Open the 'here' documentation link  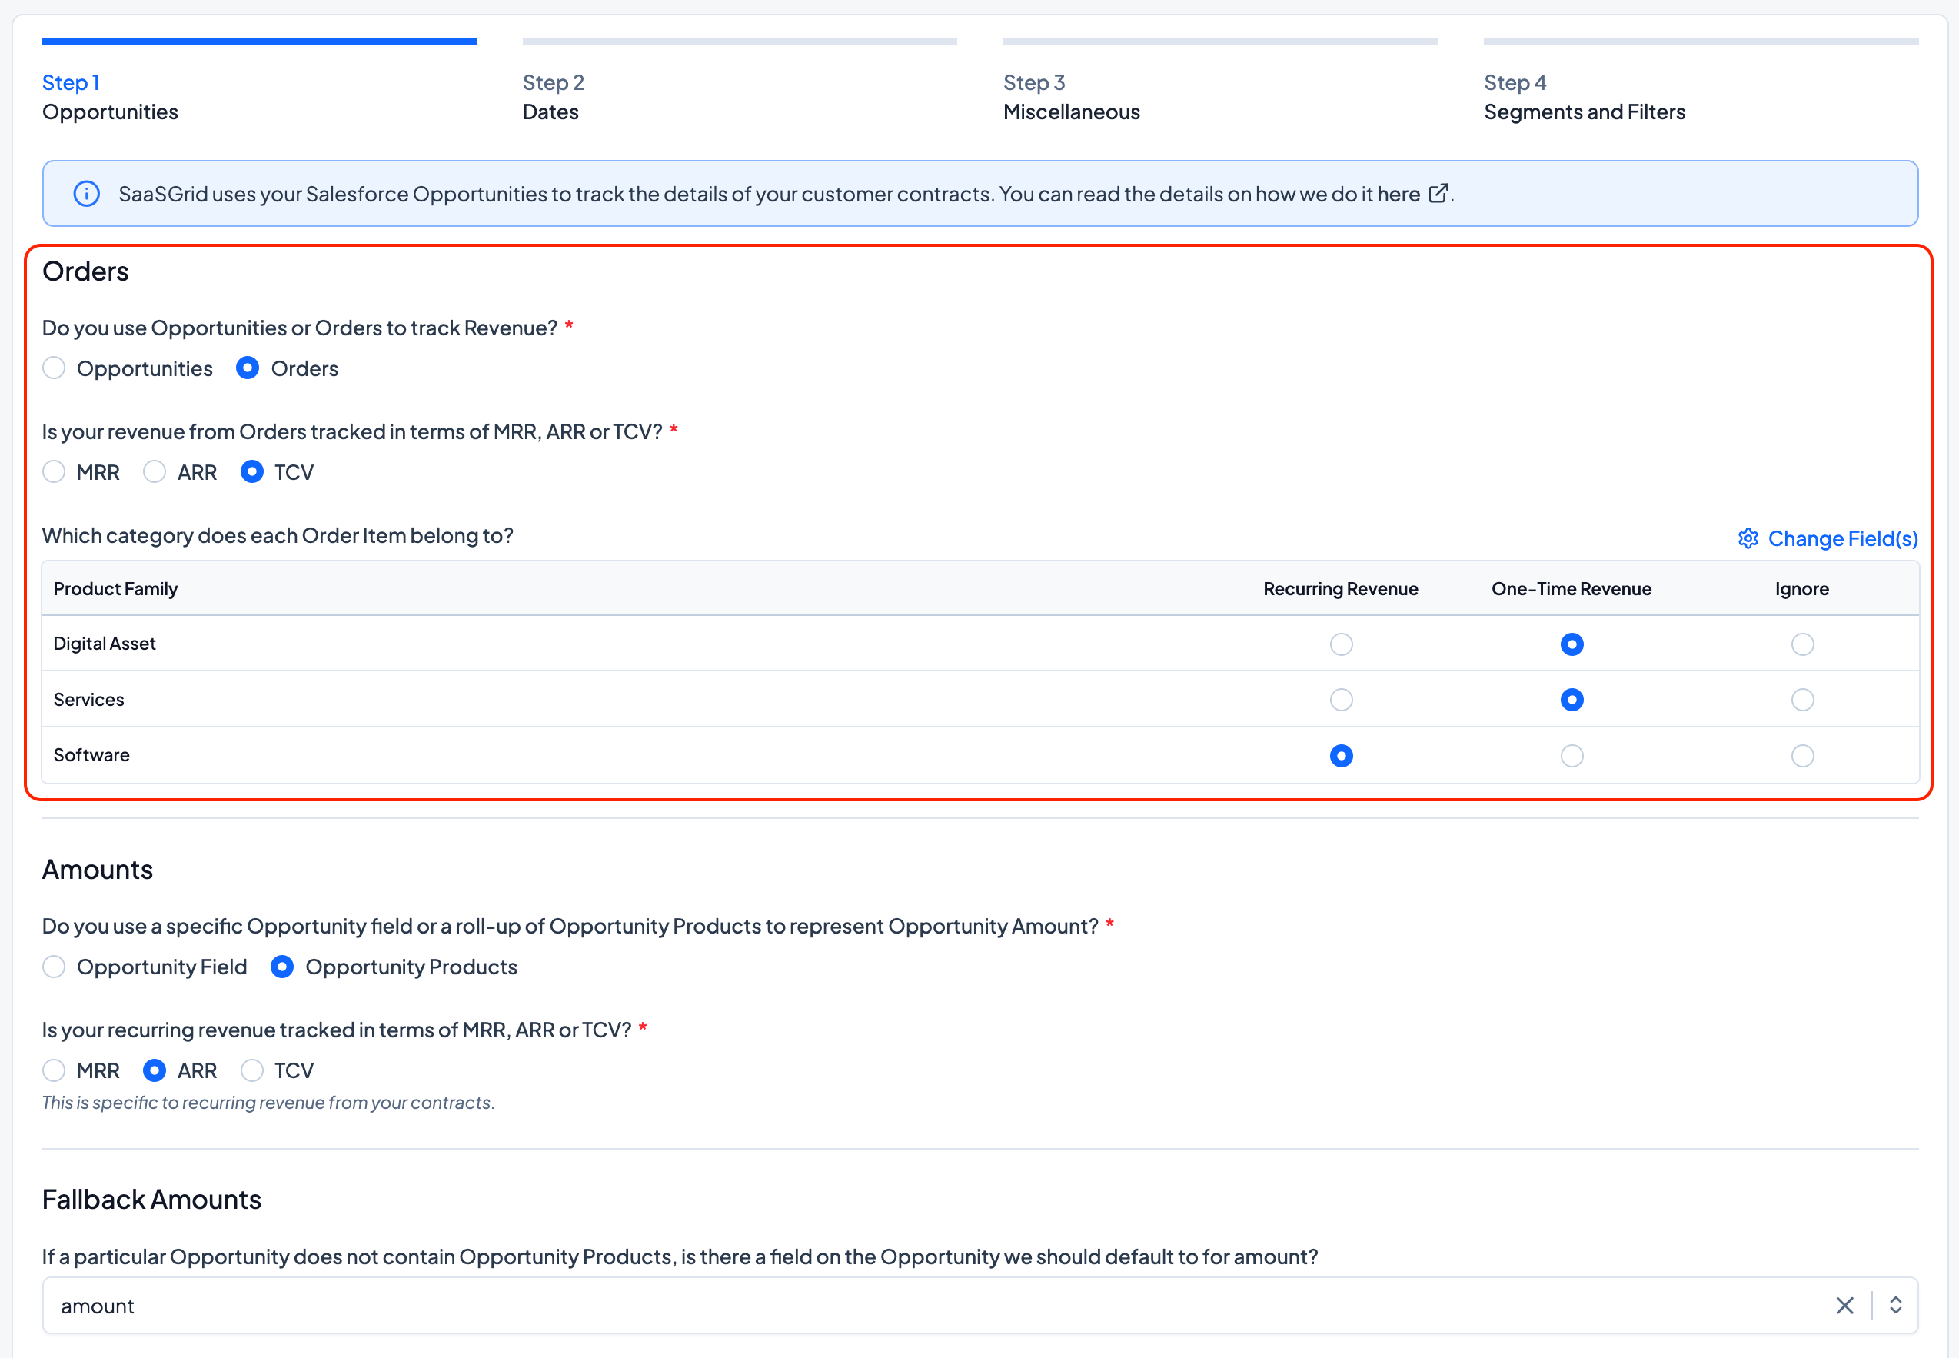pyautogui.click(x=1398, y=194)
